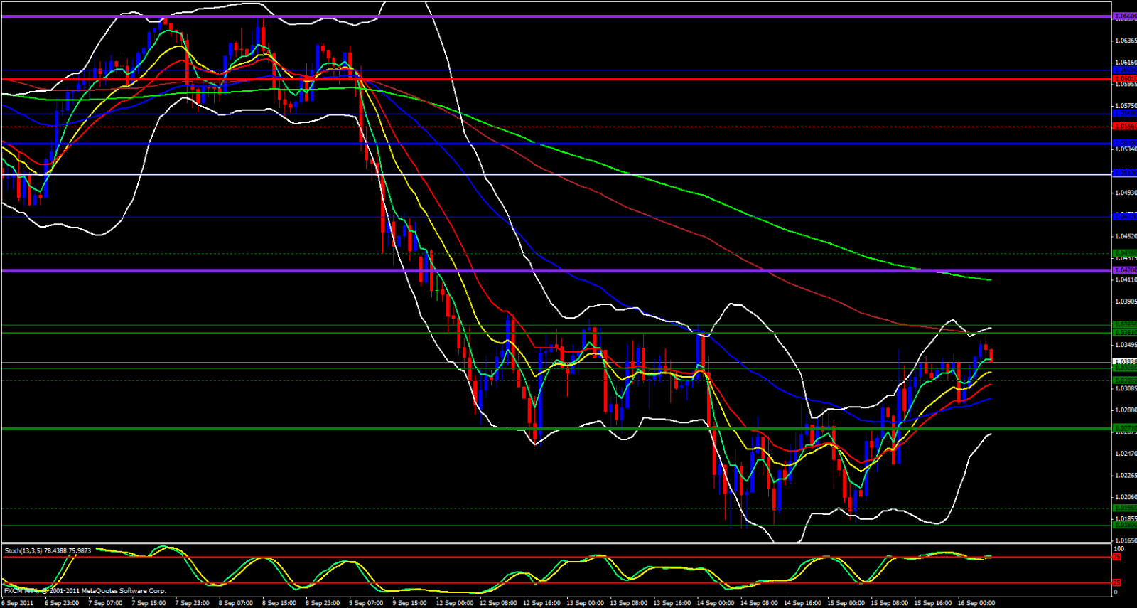Click the 9 Sep 07:00 time label
The width and height of the screenshot is (1137, 608).
coord(365,603)
